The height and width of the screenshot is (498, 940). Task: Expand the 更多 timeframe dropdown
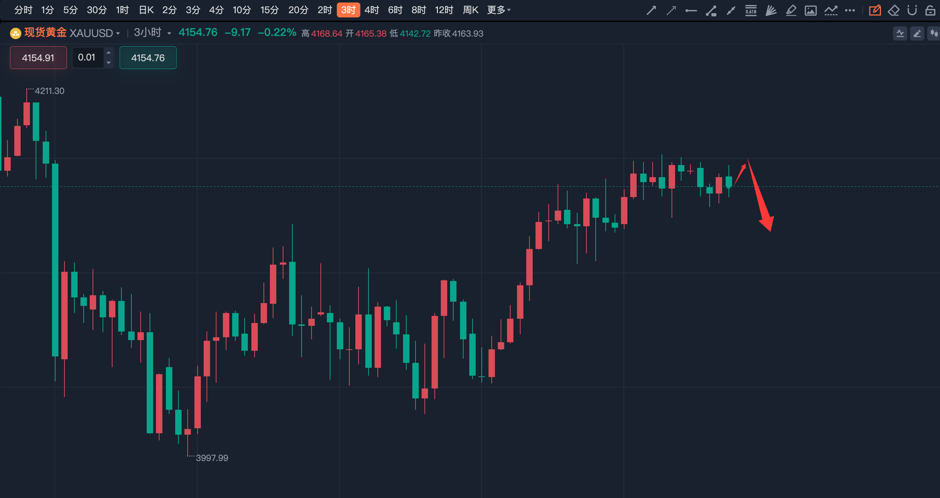[498, 10]
